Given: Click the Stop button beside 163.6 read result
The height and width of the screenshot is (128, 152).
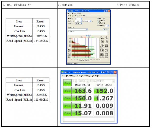Looking at the screenshot, I should point(67,90).
